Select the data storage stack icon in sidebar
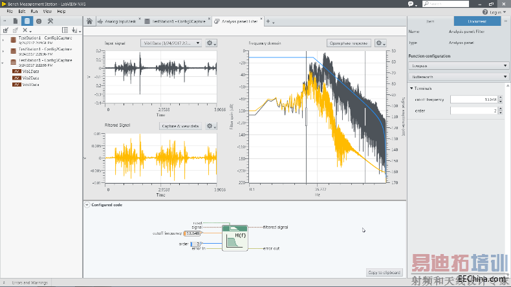Screen dimensions: 511x287 pos(27,21)
